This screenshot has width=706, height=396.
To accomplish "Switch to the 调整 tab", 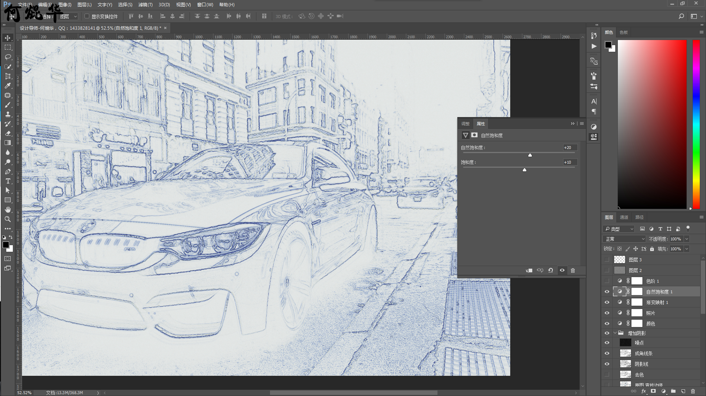I will [x=465, y=124].
